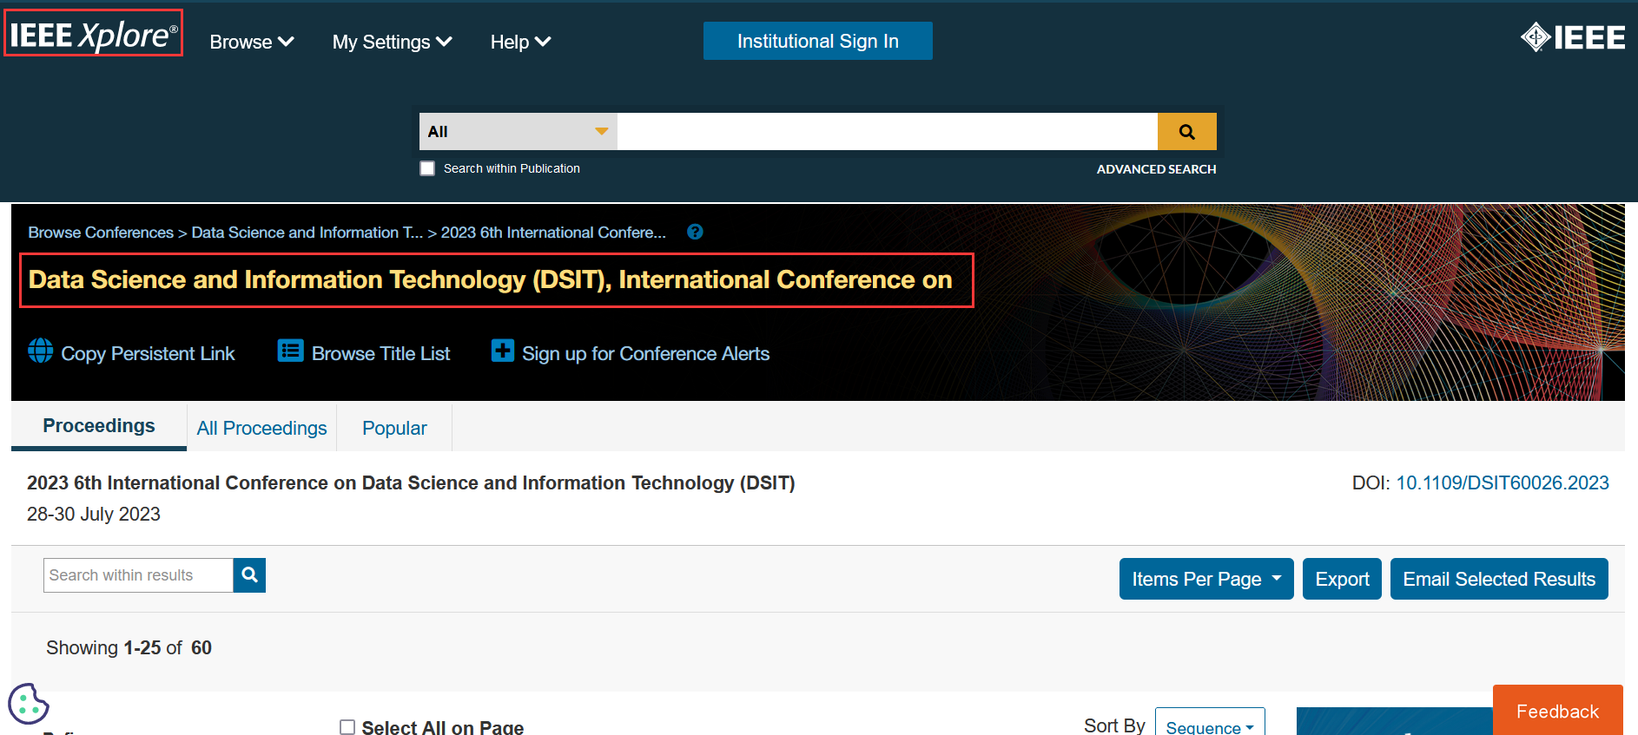Switch to the Popular tab
Image resolution: width=1638 pixels, height=735 pixels.
(394, 428)
